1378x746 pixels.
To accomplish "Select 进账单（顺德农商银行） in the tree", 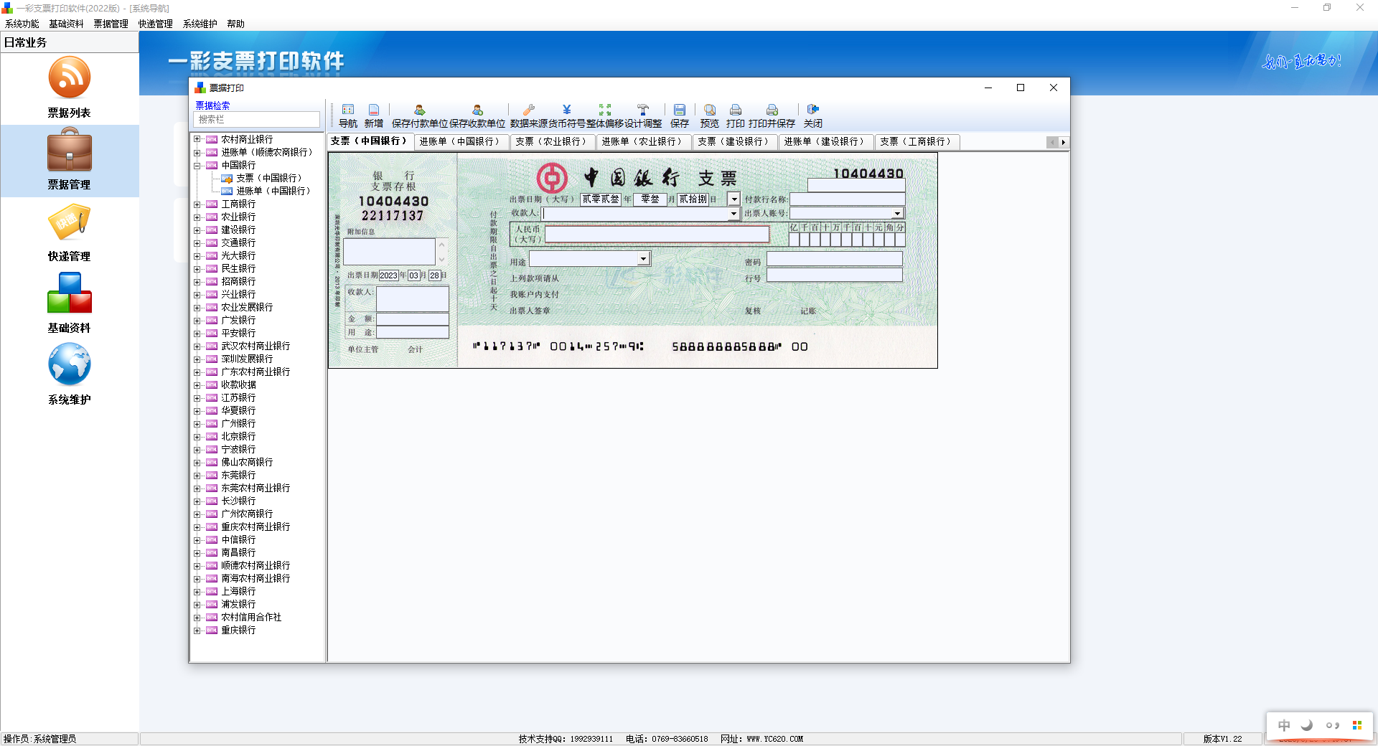I will 267,153.
